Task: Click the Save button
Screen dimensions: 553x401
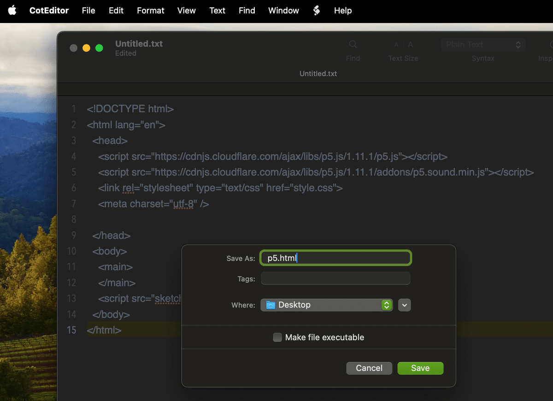Action: click(x=420, y=368)
